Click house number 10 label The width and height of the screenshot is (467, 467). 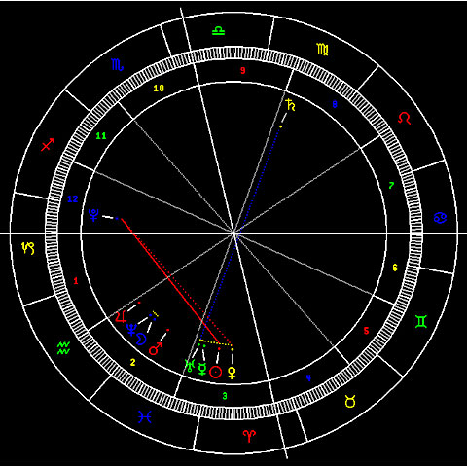[159, 89]
